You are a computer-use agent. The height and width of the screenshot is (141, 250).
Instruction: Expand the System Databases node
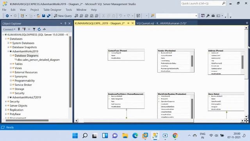click(x=8, y=43)
